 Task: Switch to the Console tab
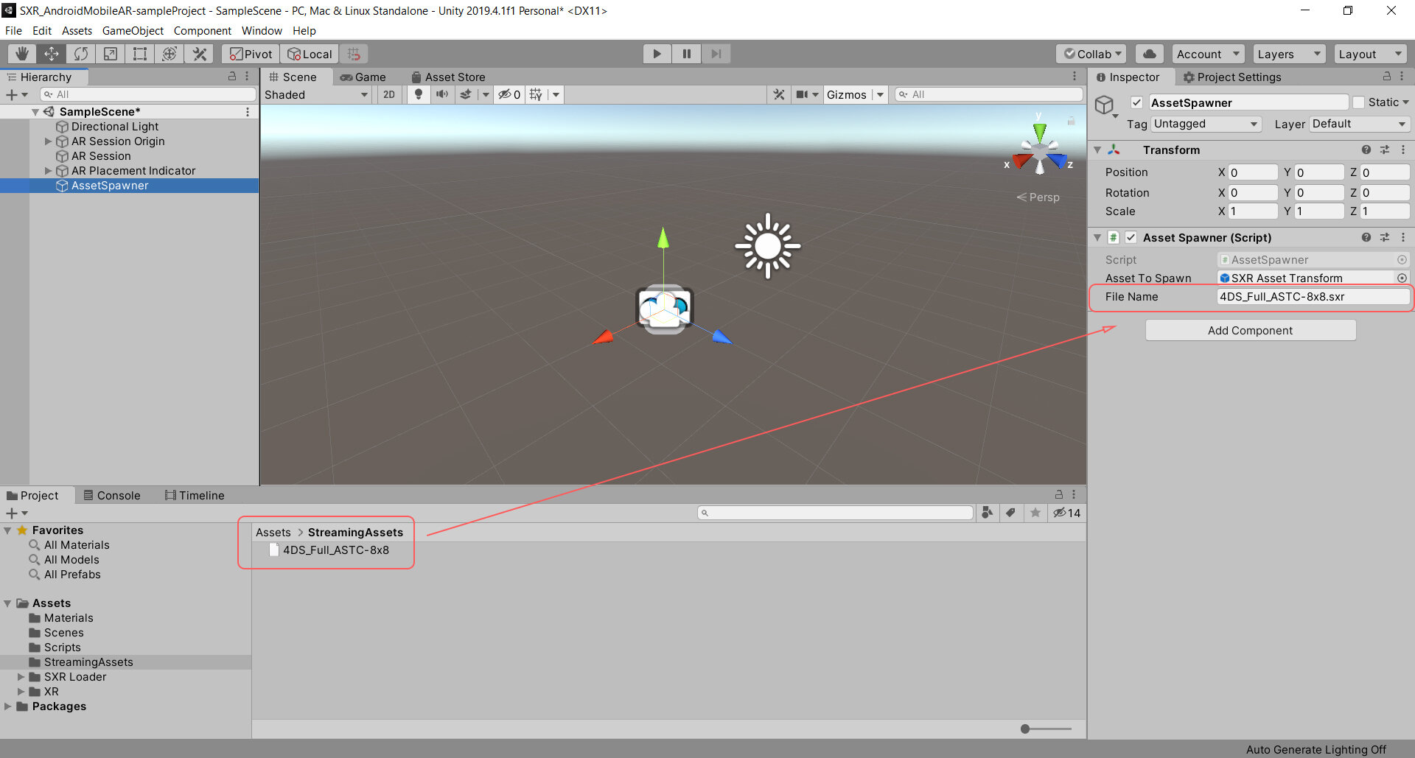[x=112, y=495]
